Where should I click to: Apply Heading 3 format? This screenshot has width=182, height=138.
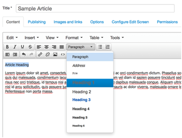click(x=90, y=100)
